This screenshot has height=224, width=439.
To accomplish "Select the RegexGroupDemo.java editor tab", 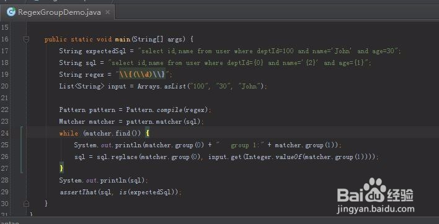I will [58, 12].
